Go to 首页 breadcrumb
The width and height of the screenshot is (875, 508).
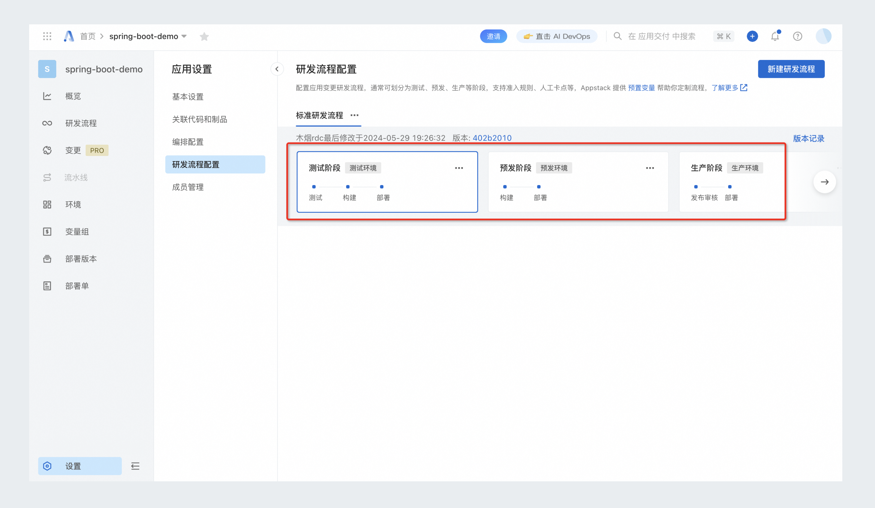click(87, 36)
